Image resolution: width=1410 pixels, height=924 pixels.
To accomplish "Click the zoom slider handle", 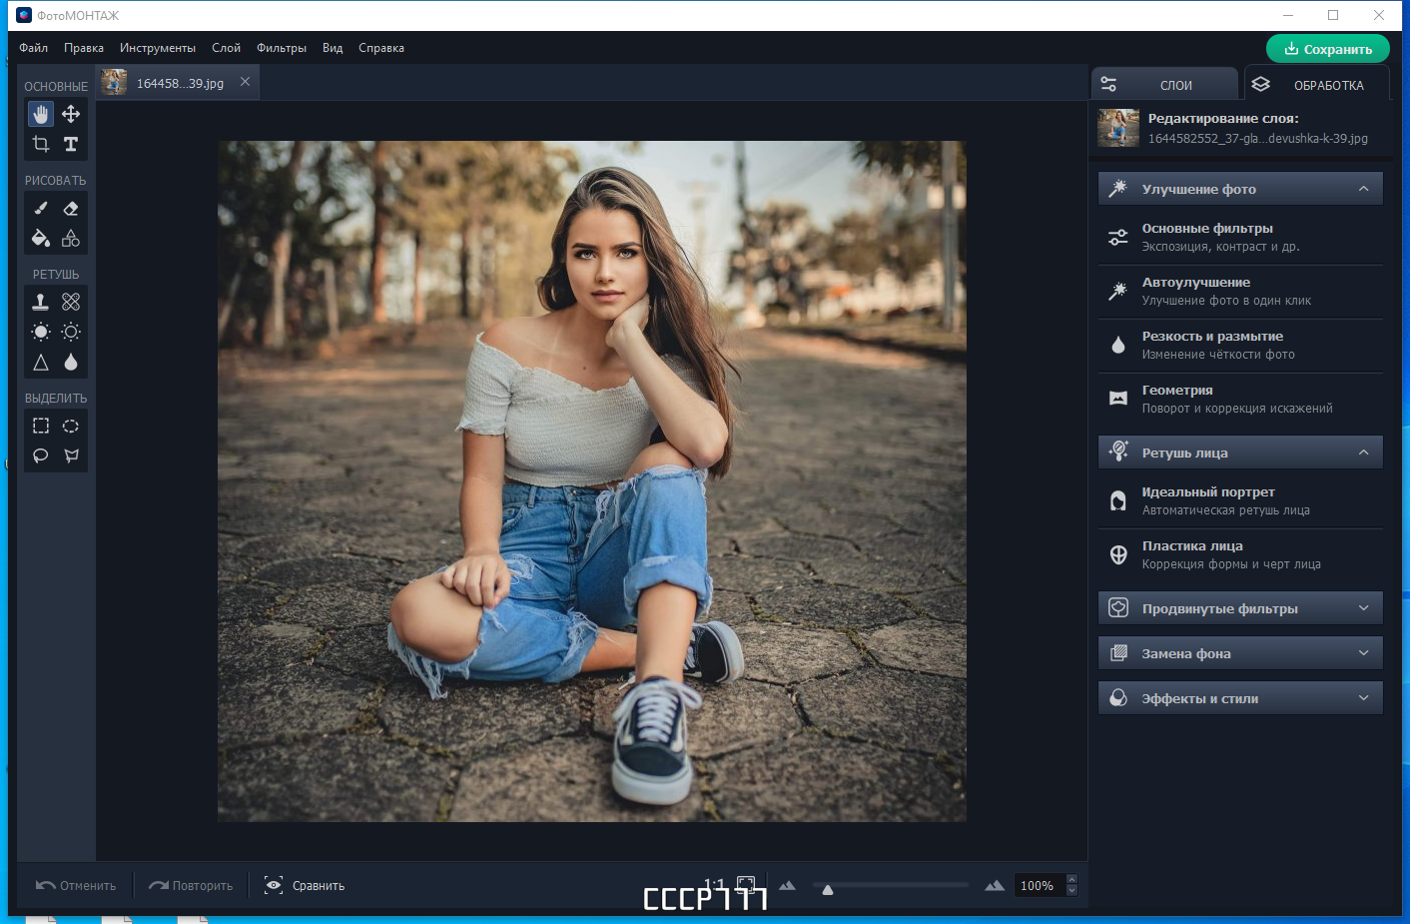I will (828, 889).
